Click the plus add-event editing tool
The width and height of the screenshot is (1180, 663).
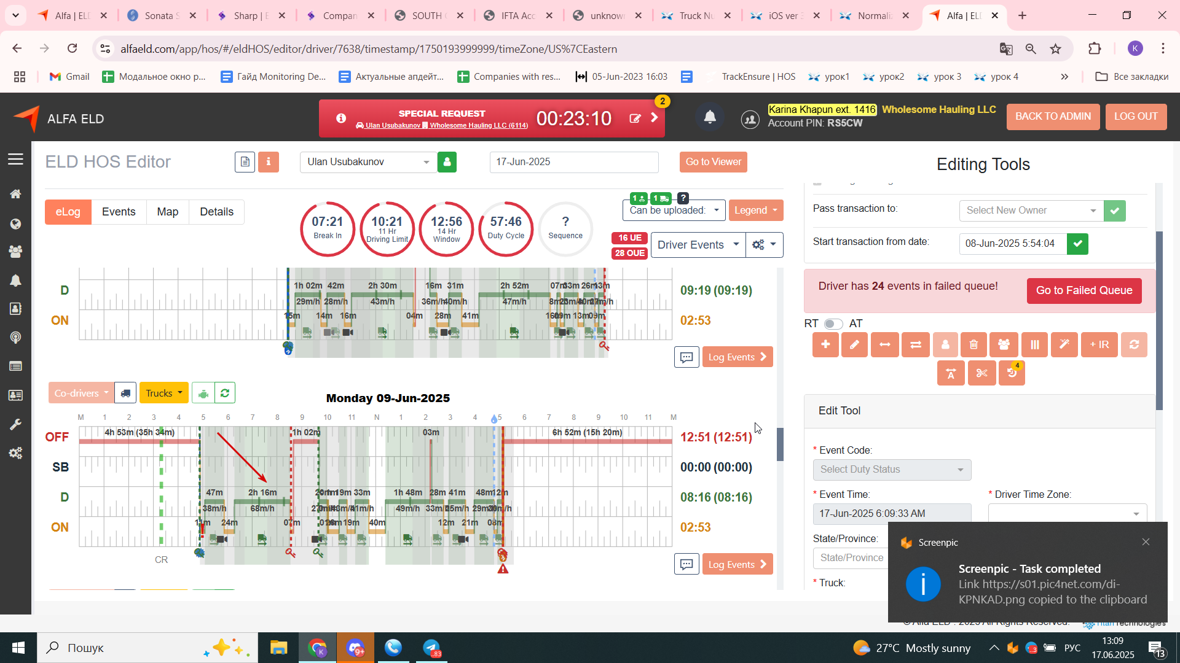825,345
